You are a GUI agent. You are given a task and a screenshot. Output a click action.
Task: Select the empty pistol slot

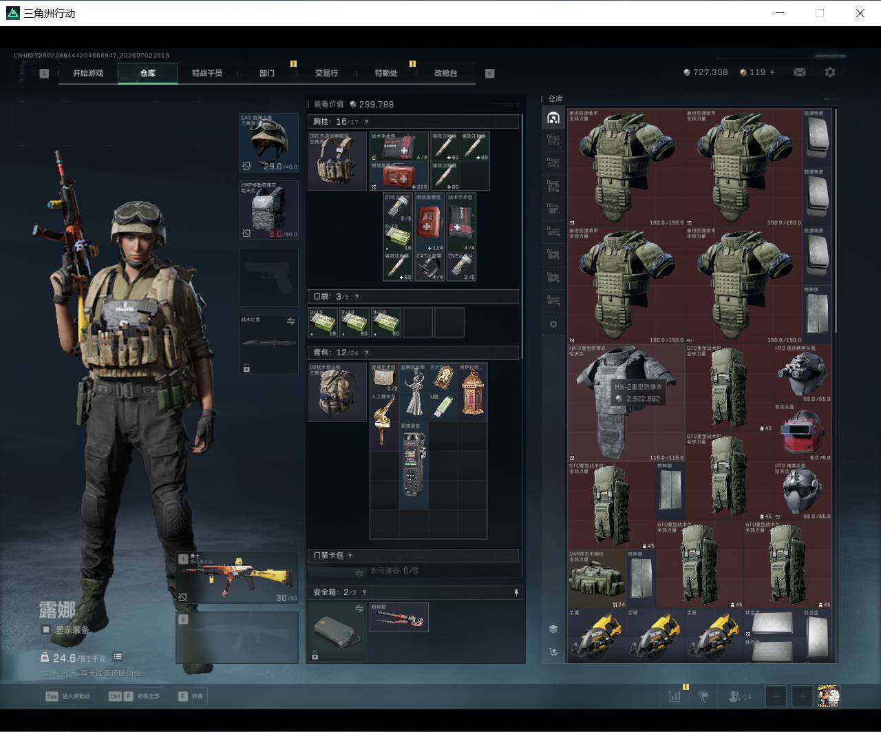tap(269, 277)
